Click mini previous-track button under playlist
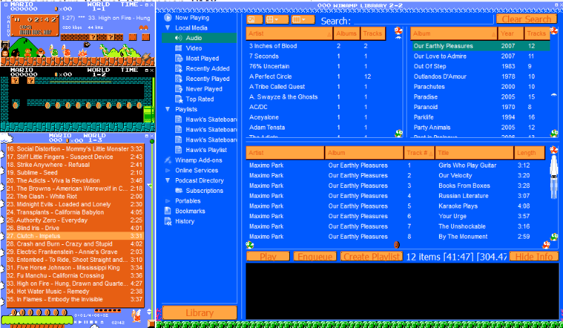The width and height of the screenshot is (563, 328). [x=75, y=322]
